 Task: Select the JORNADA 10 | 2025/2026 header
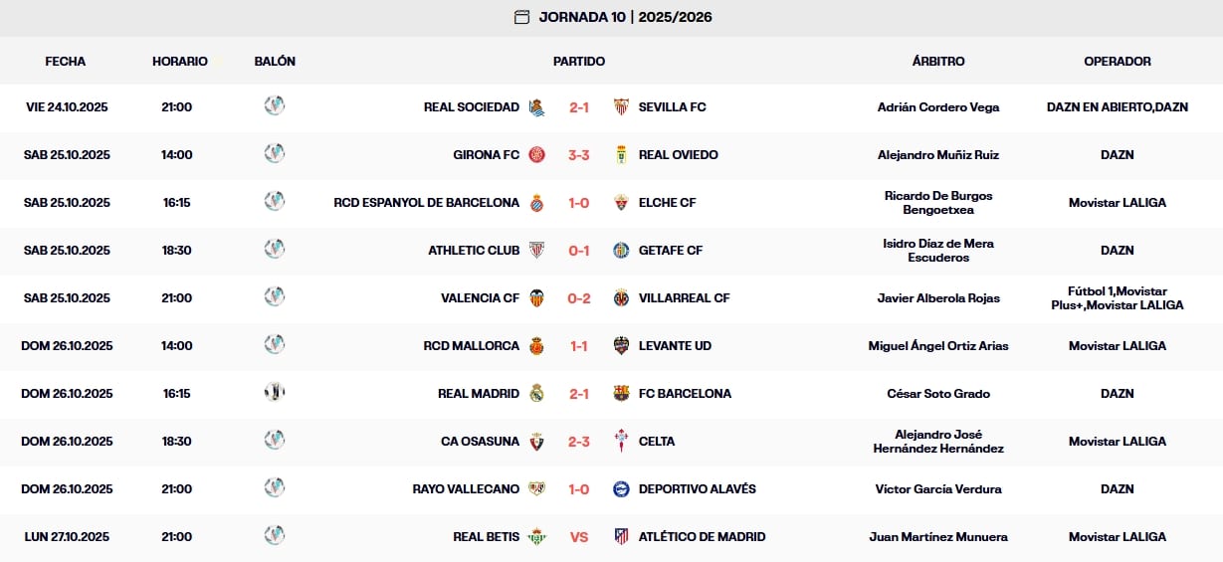coord(625,17)
